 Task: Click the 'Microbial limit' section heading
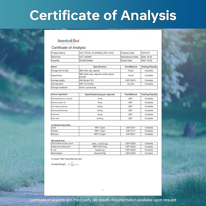point(58,140)
